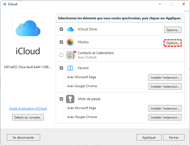Viewport: 190px width, 146px height.
Task: Open Guide d'utilisation d'iCloud link
Action: 28,109
